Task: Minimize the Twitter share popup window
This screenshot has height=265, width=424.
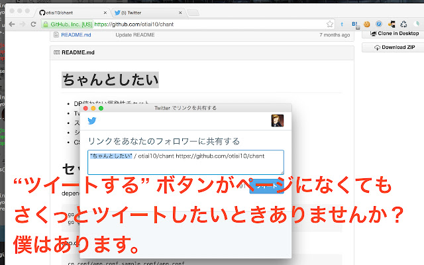Action: [93, 108]
